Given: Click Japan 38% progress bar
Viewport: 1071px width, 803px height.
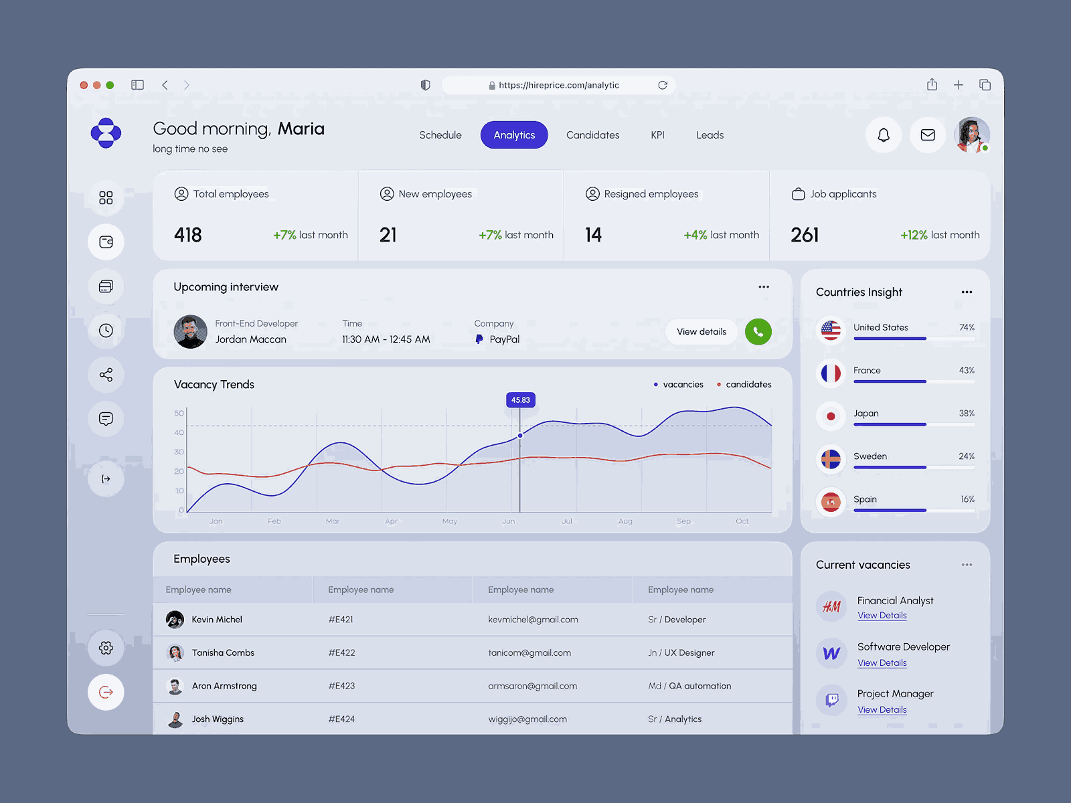Looking at the screenshot, I should pyautogui.click(x=914, y=424).
